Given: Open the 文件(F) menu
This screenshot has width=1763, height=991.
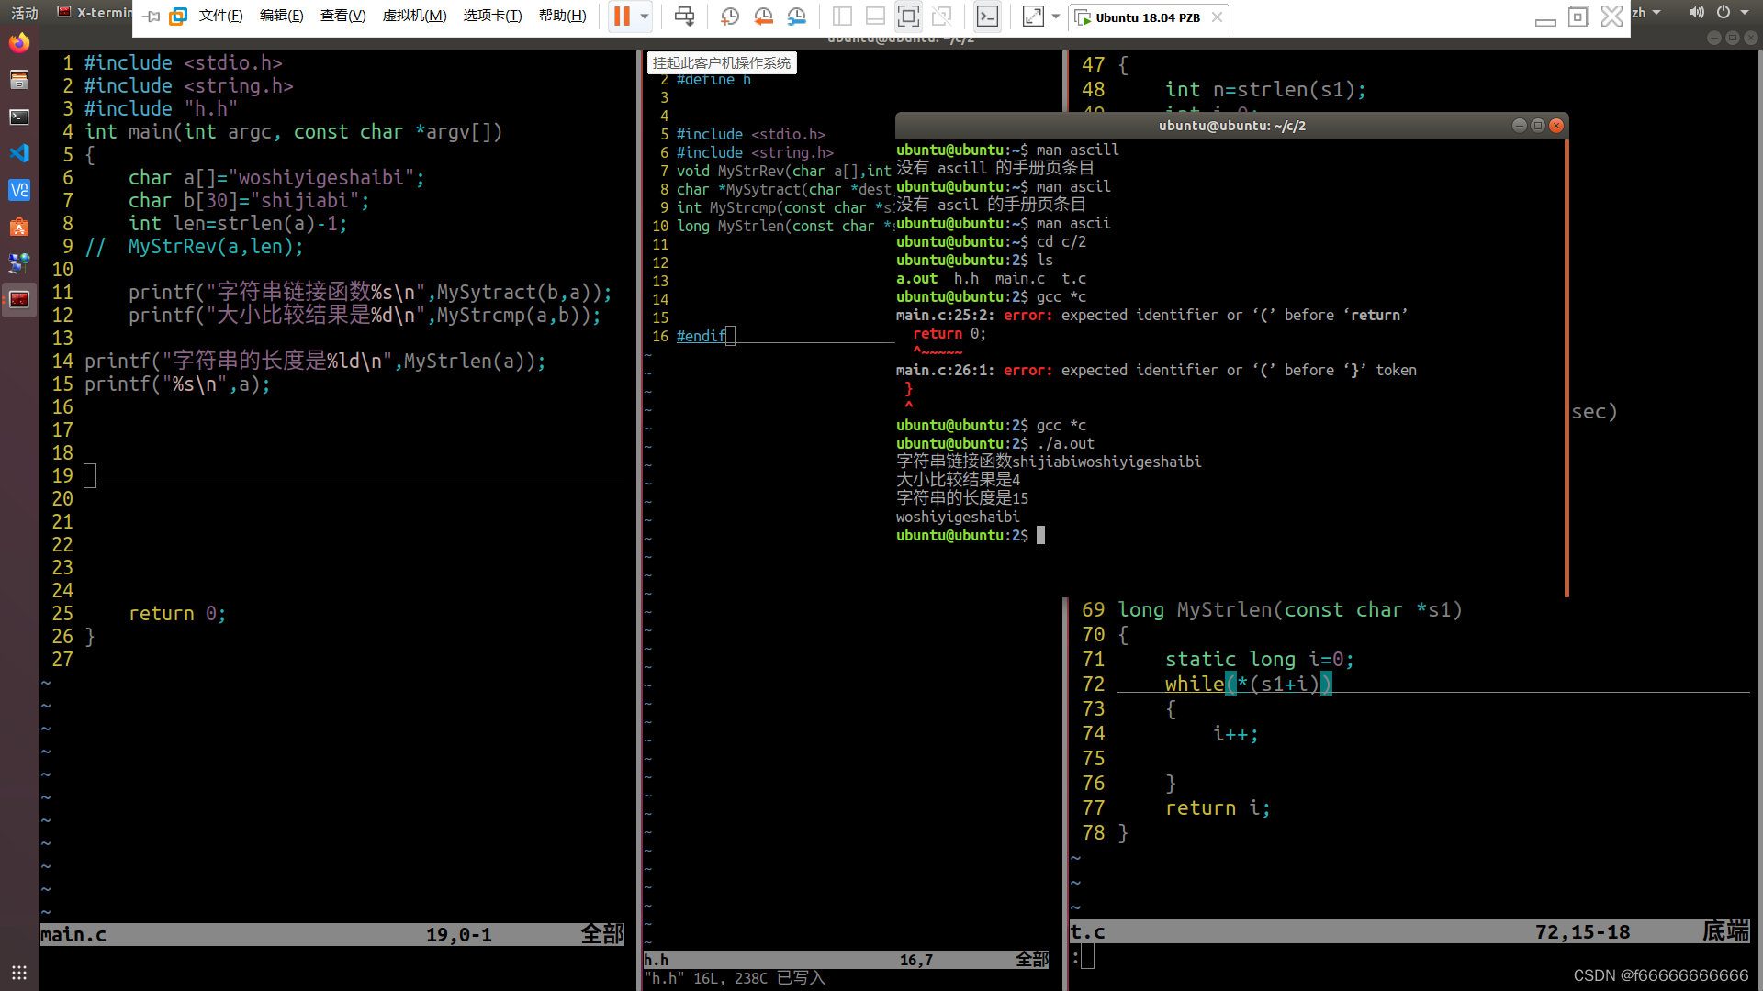Looking at the screenshot, I should [220, 16].
